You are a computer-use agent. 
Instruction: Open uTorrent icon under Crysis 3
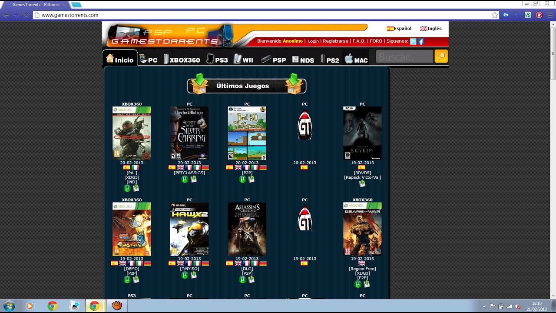coord(127,188)
